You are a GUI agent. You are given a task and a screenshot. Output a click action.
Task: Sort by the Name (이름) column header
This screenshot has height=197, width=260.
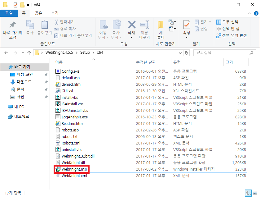click(59, 62)
